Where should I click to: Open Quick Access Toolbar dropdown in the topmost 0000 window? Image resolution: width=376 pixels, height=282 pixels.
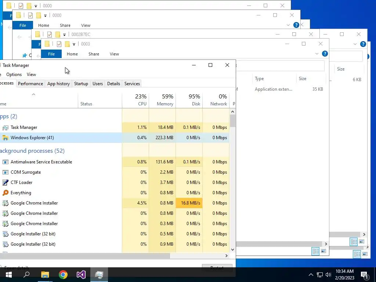point(36,6)
